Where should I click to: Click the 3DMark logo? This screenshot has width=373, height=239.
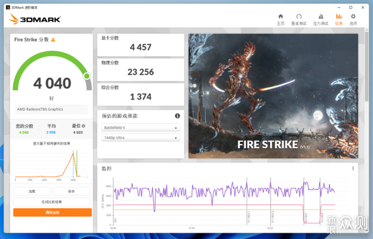pyautogui.click(x=35, y=19)
